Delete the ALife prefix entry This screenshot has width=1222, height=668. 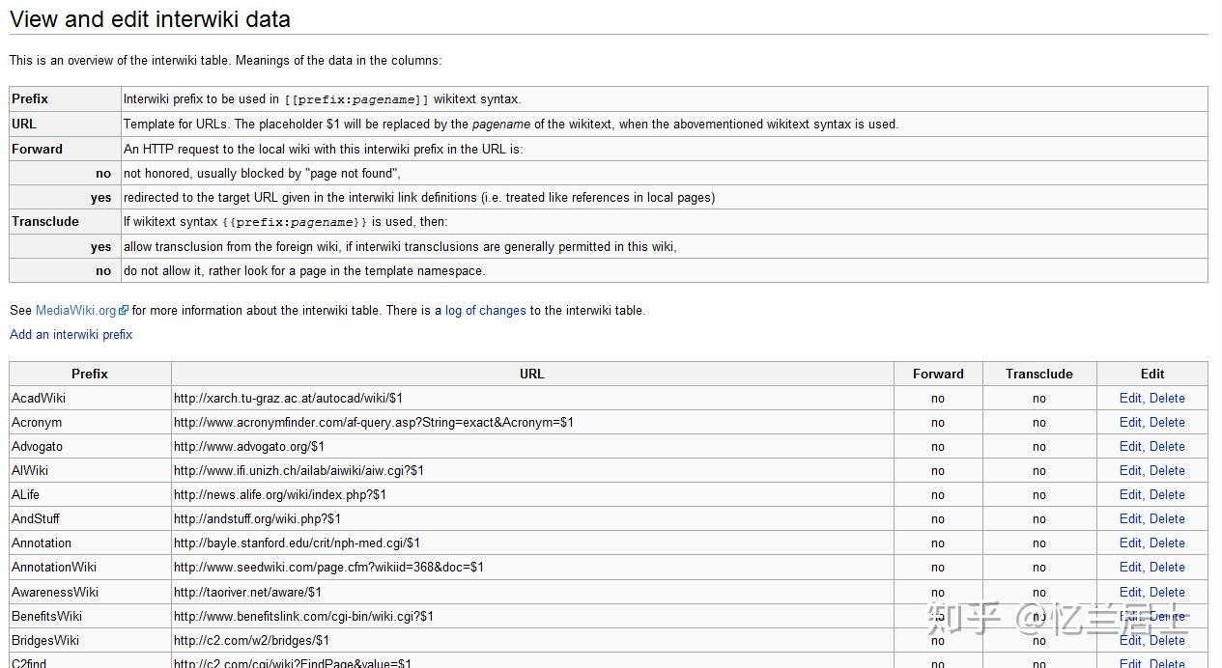tap(1167, 494)
